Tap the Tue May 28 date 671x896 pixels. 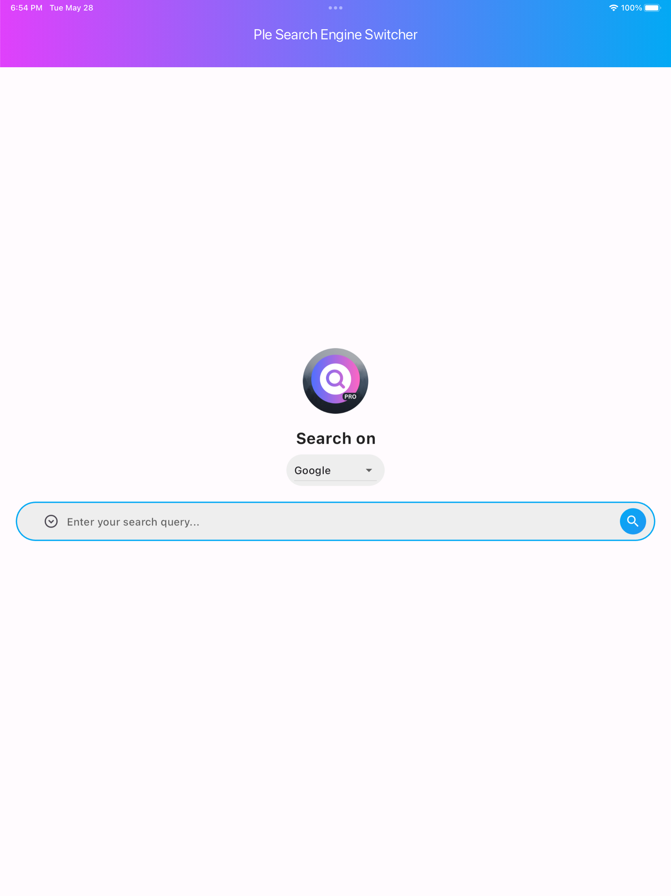(71, 8)
